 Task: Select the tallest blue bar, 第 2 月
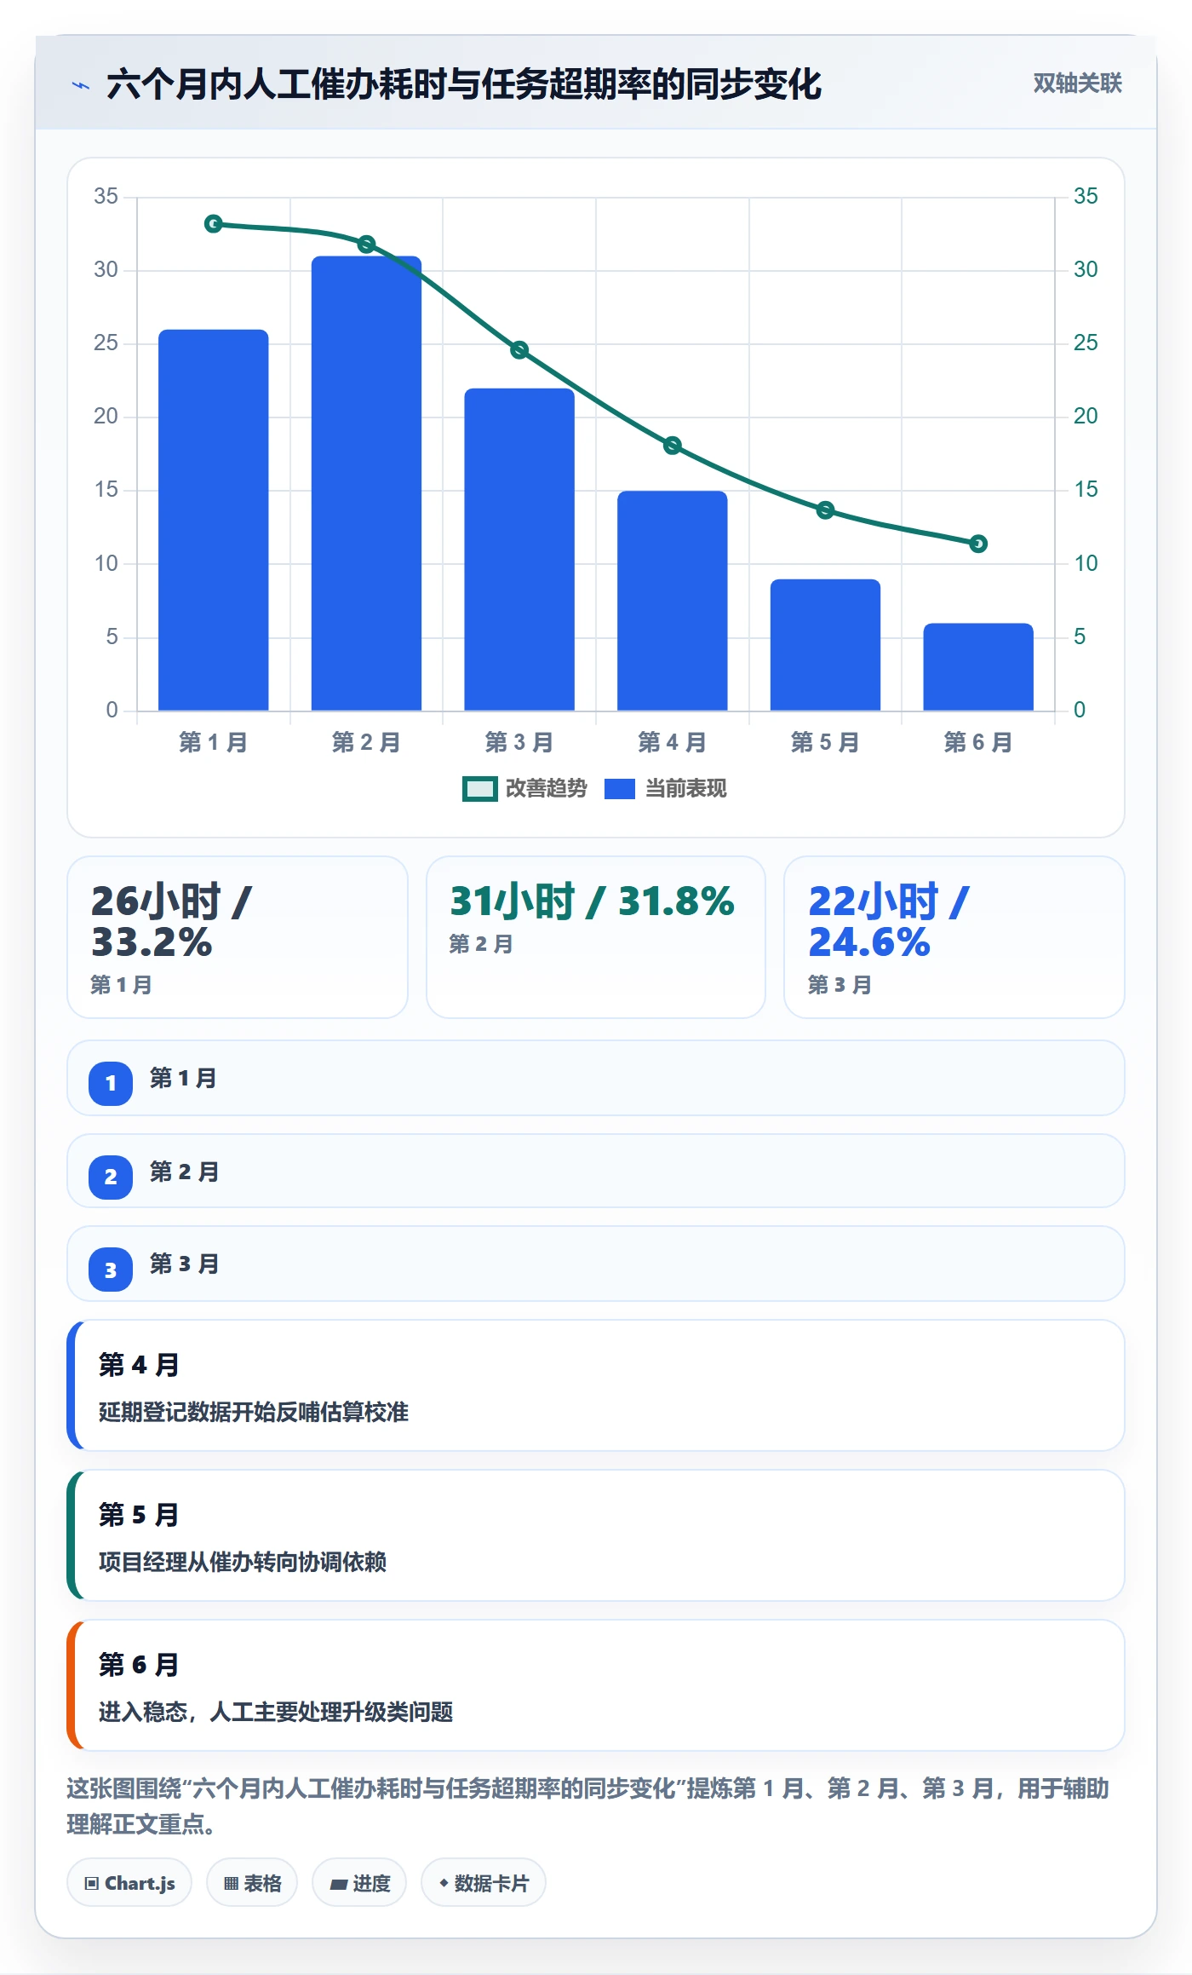click(366, 483)
